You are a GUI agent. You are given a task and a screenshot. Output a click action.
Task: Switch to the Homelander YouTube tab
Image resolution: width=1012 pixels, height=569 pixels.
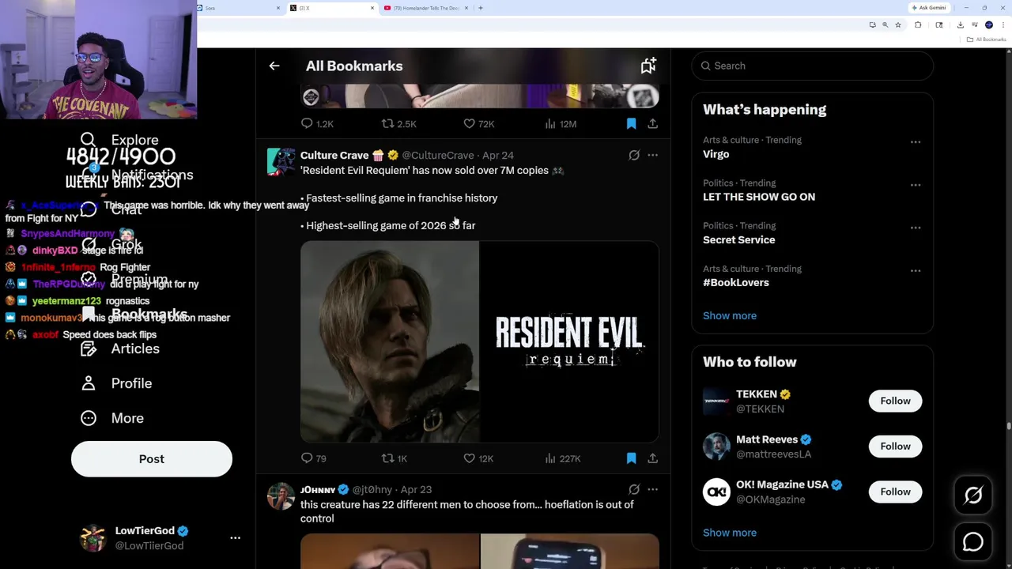pos(425,8)
